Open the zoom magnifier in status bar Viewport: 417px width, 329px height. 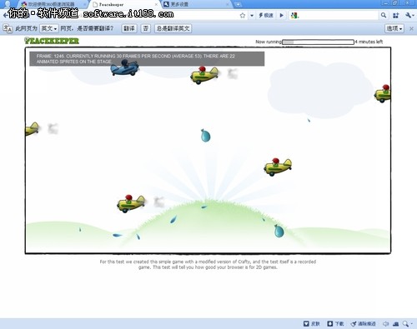pyautogui.click(x=406, y=323)
